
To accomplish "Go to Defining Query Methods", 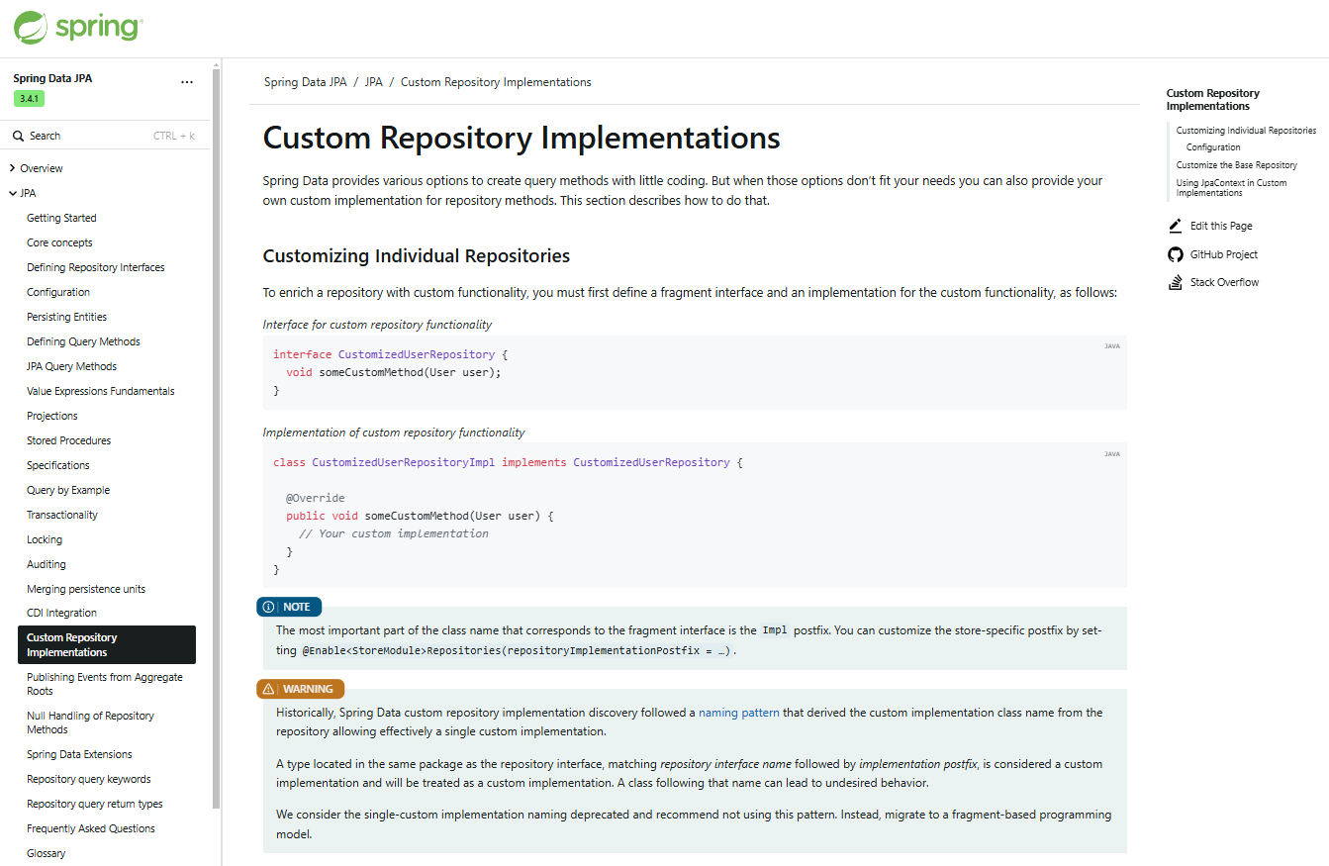I will coord(83,341).
